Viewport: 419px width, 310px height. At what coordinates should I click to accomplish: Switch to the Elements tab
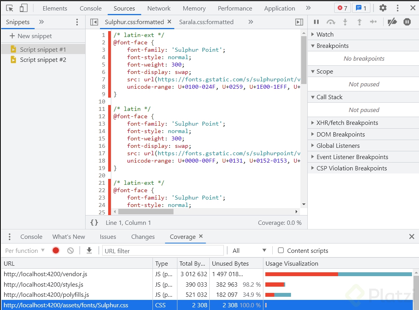click(x=55, y=8)
